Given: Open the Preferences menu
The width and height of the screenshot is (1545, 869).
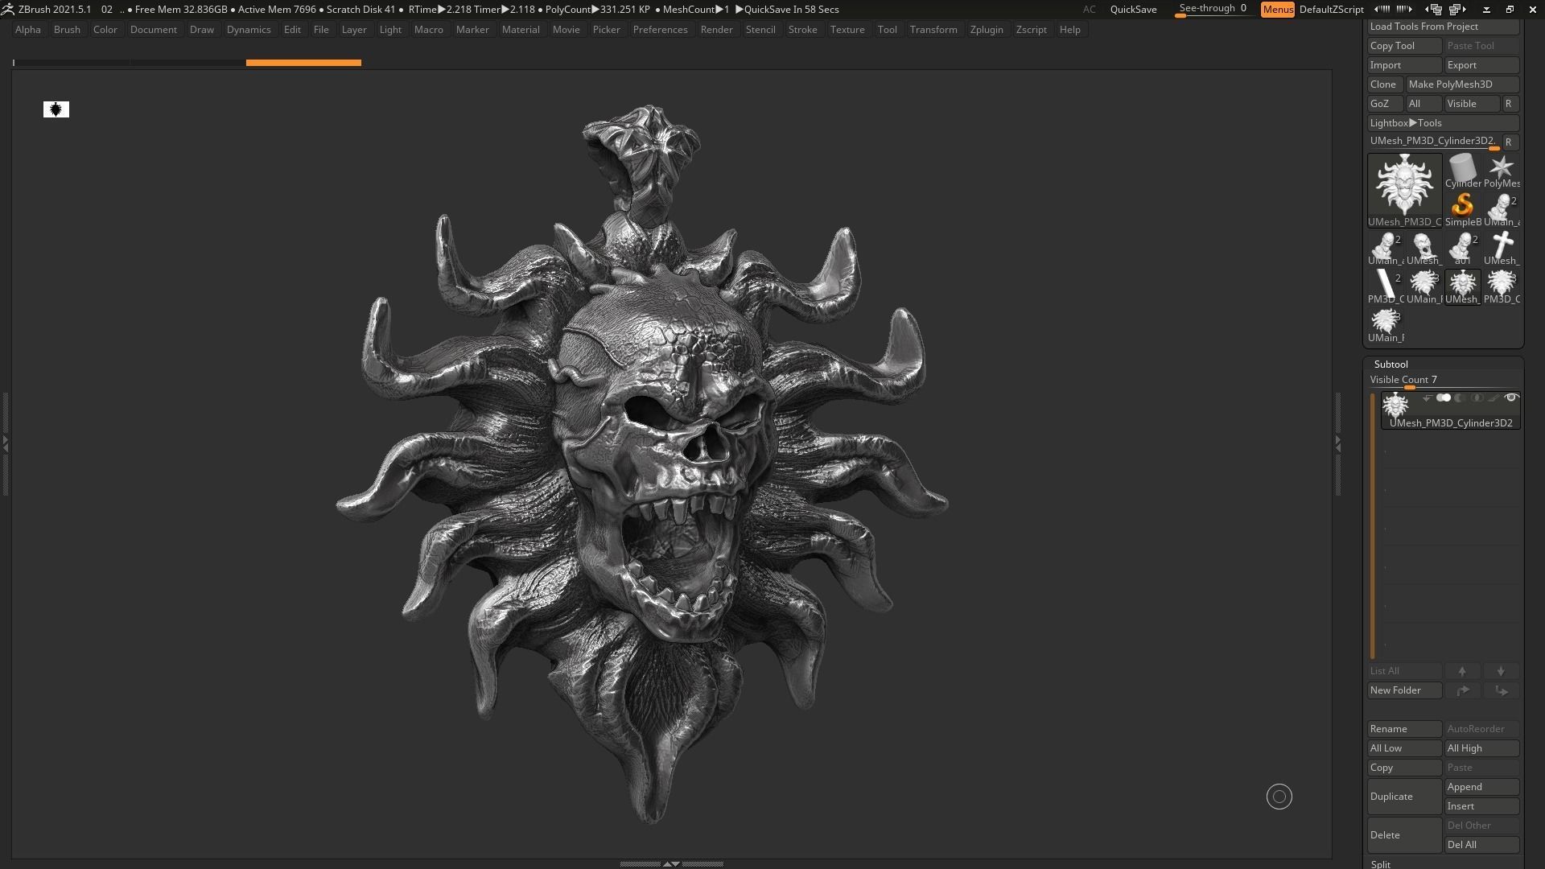Looking at the screenshot, I should [660, 30].
